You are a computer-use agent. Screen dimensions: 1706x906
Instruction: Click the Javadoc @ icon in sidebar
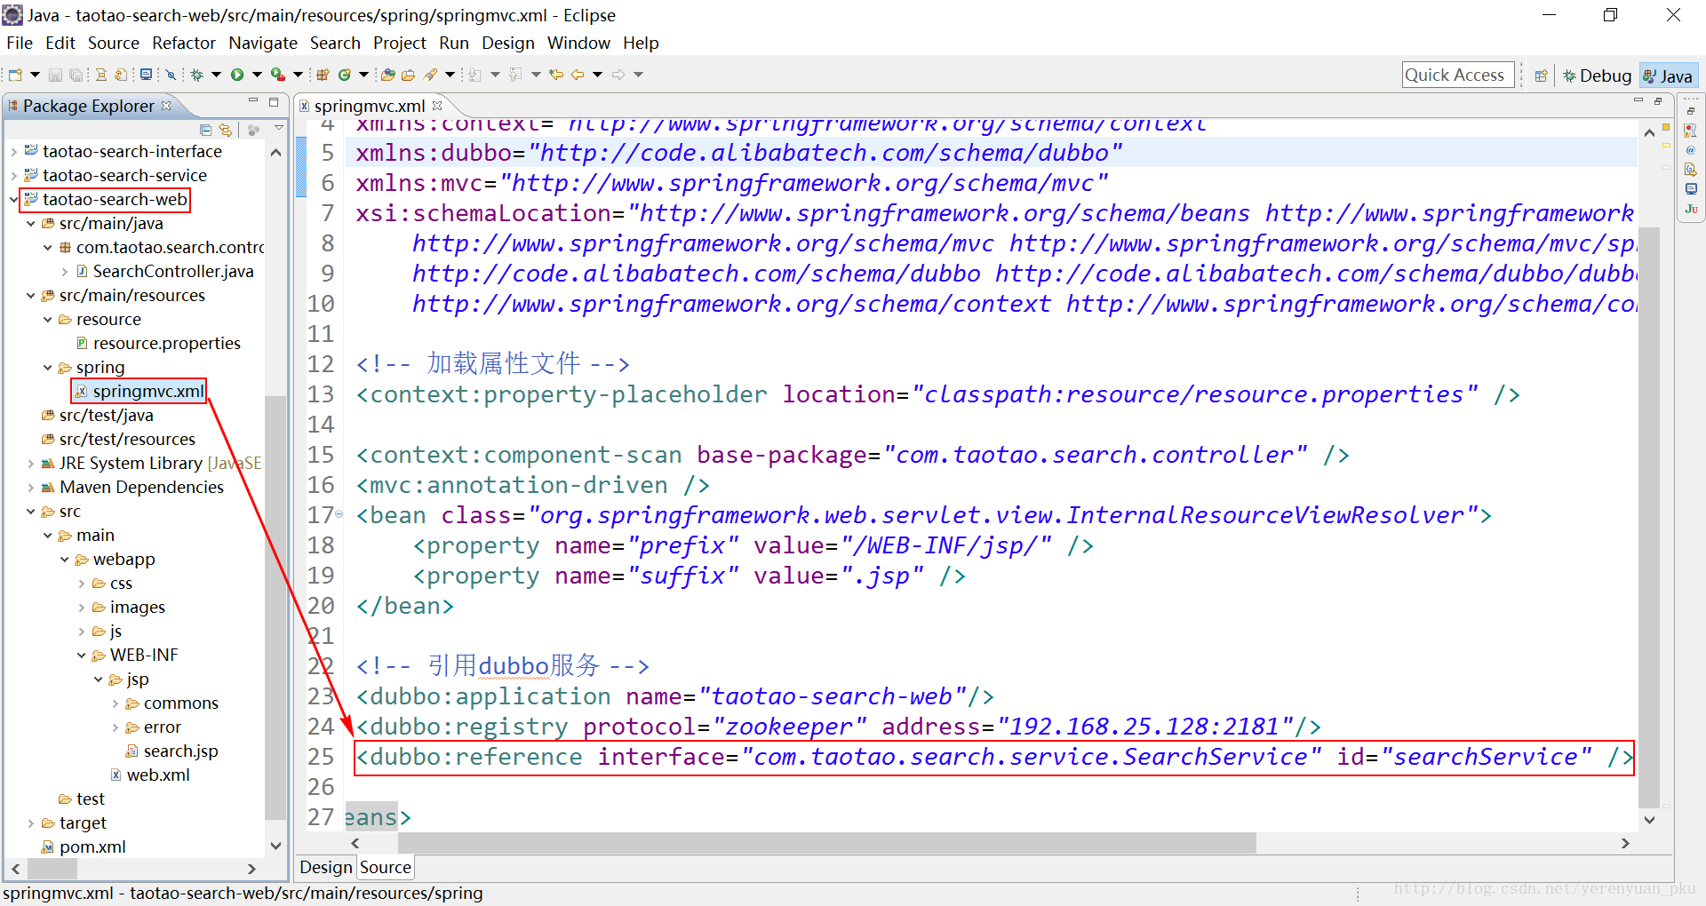tap(1691, 150)
